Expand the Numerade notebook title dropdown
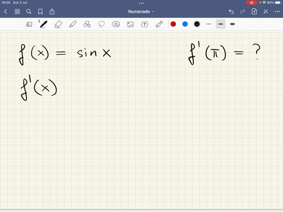The width and height of the screenshot is (283, 212). point(141,12)
